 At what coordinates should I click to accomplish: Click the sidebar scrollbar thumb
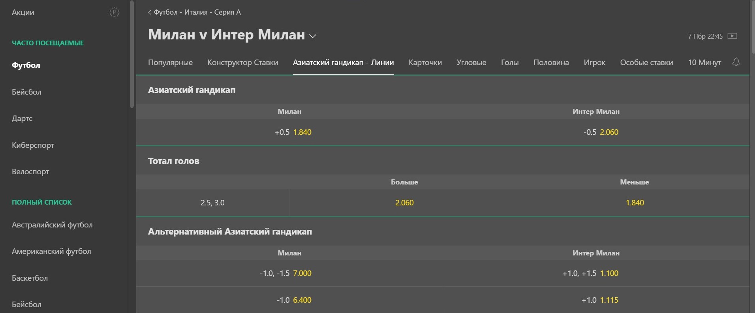click(x=132, y=54)
